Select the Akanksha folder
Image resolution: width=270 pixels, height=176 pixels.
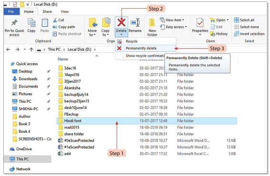pos(69,88)
